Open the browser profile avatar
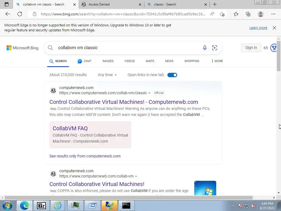This screenshot has height=211, width=281. coord(261,14)
